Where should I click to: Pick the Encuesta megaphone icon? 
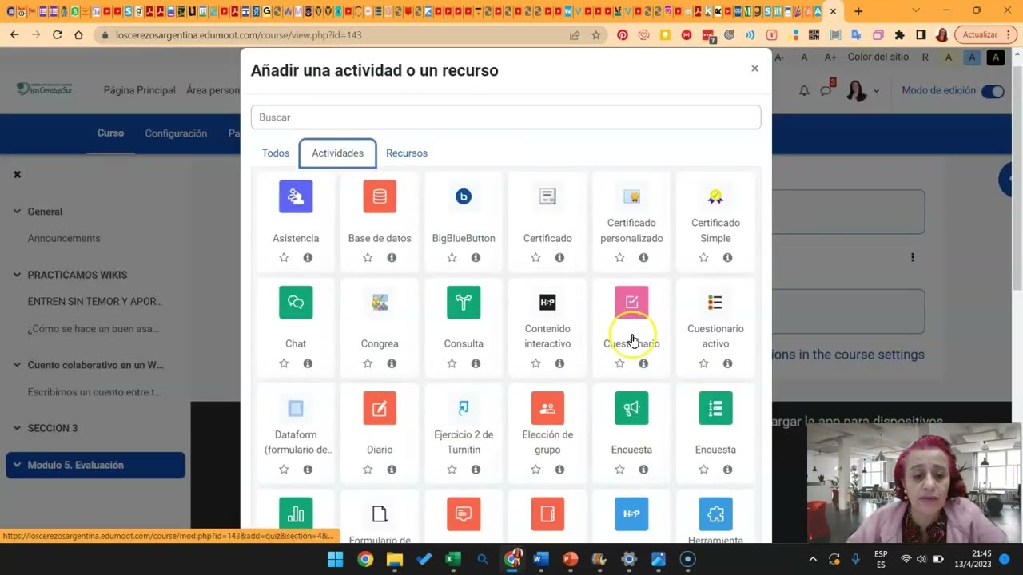631,408
